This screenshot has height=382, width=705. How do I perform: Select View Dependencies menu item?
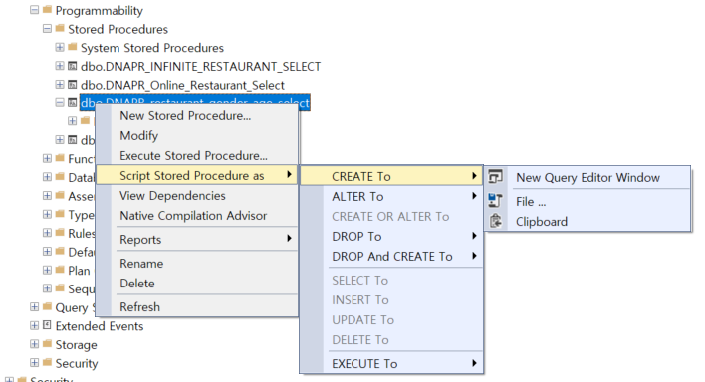pos(197,196)
